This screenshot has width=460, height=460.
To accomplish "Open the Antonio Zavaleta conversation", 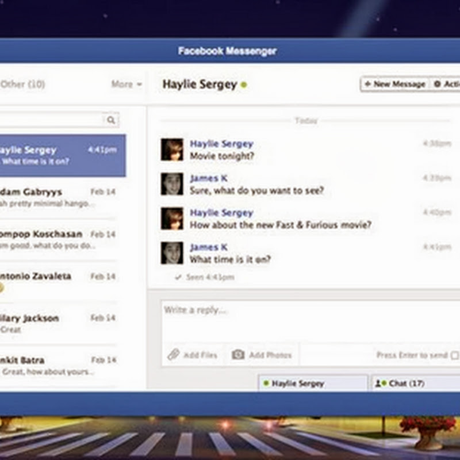I will [59, 282].
